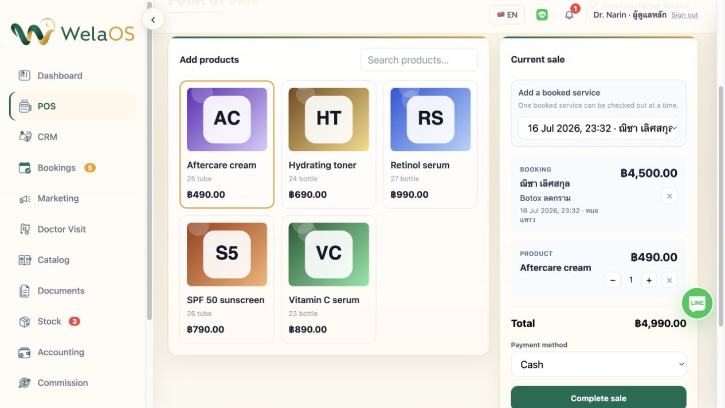Click the CRM sidebar icon
725x408 pixels.
pos(24,136)
